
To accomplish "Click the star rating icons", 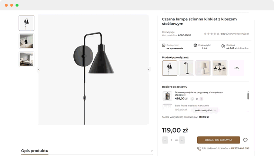I will (x=211, y=34).
